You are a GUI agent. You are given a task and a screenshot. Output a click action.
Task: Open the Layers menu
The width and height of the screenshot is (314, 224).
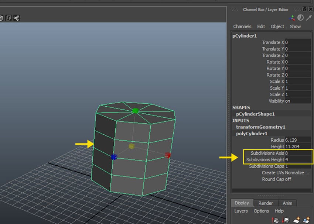(241, 211)
